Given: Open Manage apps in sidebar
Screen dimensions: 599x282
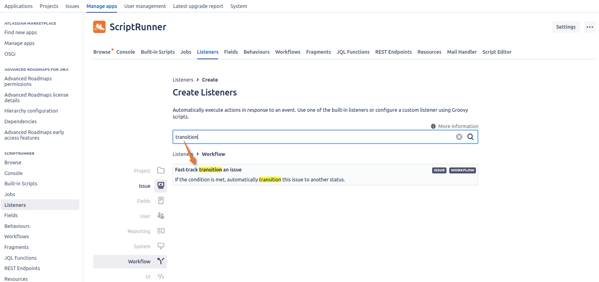Looking at the screenshot, I should pos(20,43).
